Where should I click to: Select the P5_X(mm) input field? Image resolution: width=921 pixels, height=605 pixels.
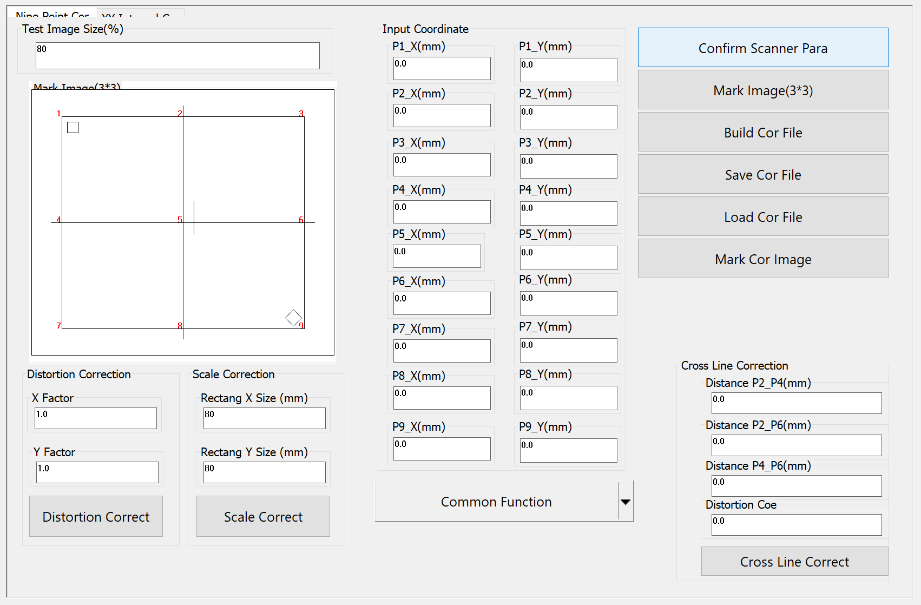437,257
